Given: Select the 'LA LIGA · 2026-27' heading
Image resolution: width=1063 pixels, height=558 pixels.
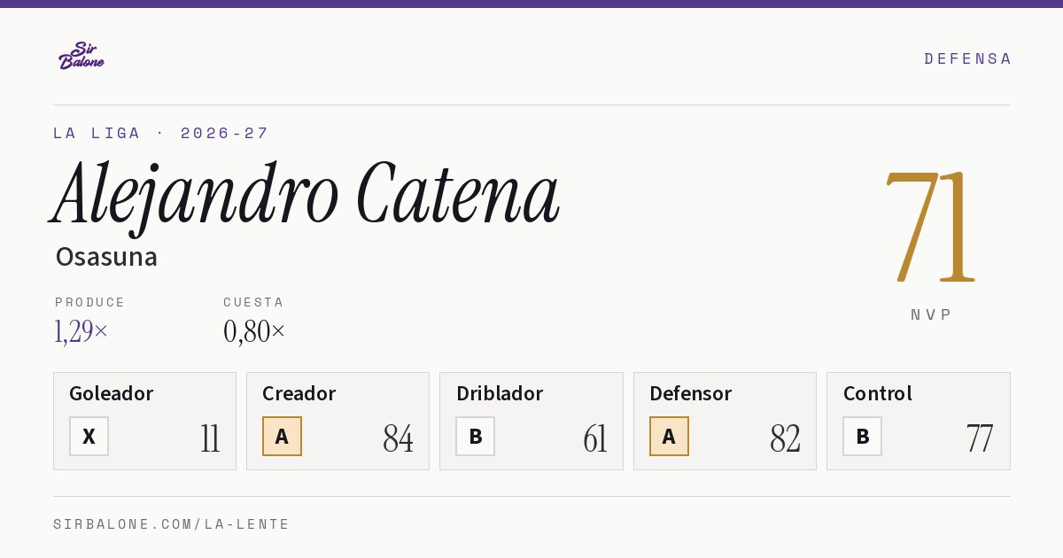Looking at the screenshot, I should (x=160, y=133).
